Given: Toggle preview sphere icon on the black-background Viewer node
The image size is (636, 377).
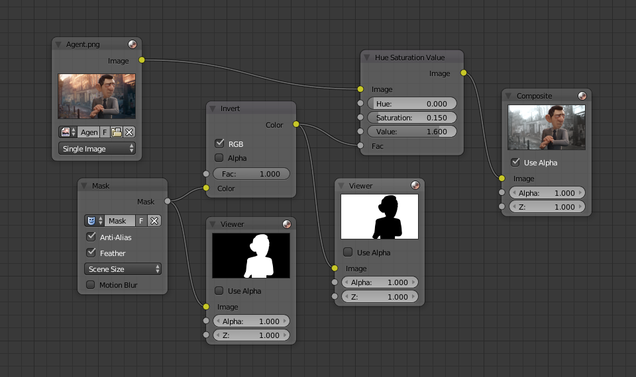Looking at the screenshot, I should (x=286, y=224).
